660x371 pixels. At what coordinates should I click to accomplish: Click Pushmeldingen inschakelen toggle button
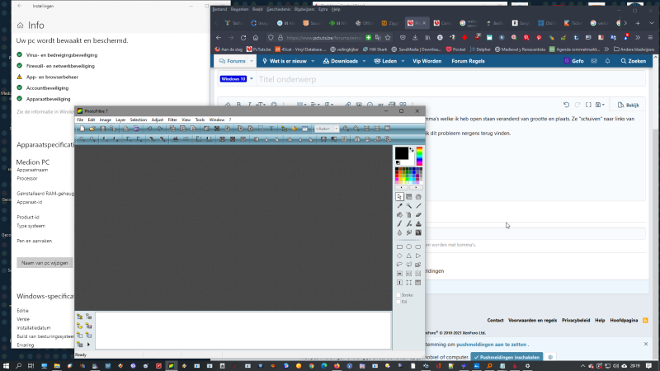507,357
